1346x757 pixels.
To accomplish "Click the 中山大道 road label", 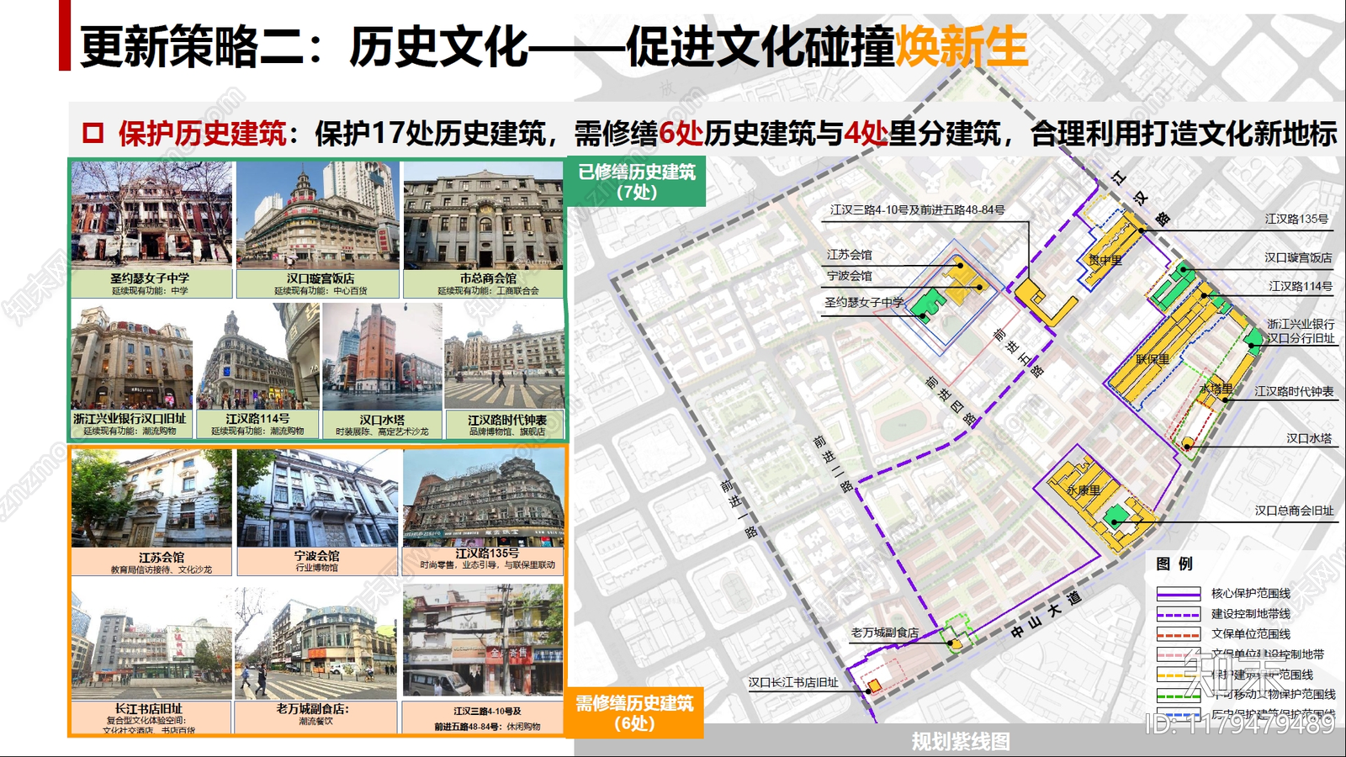I will pyautogui.click(x=1047, y=615).
